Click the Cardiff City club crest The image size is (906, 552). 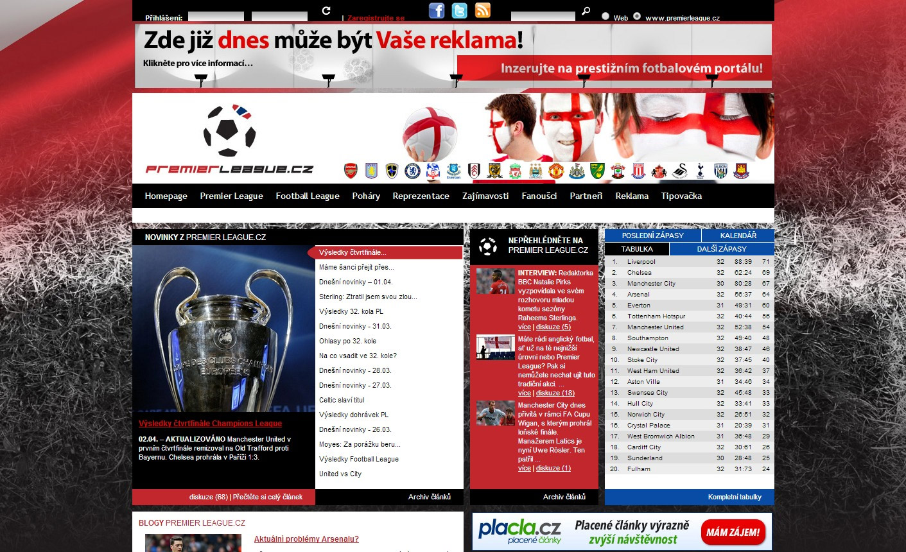point(392,171)
